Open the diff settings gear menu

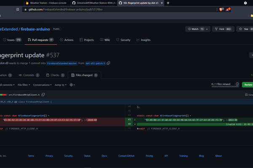pos(72,84)
